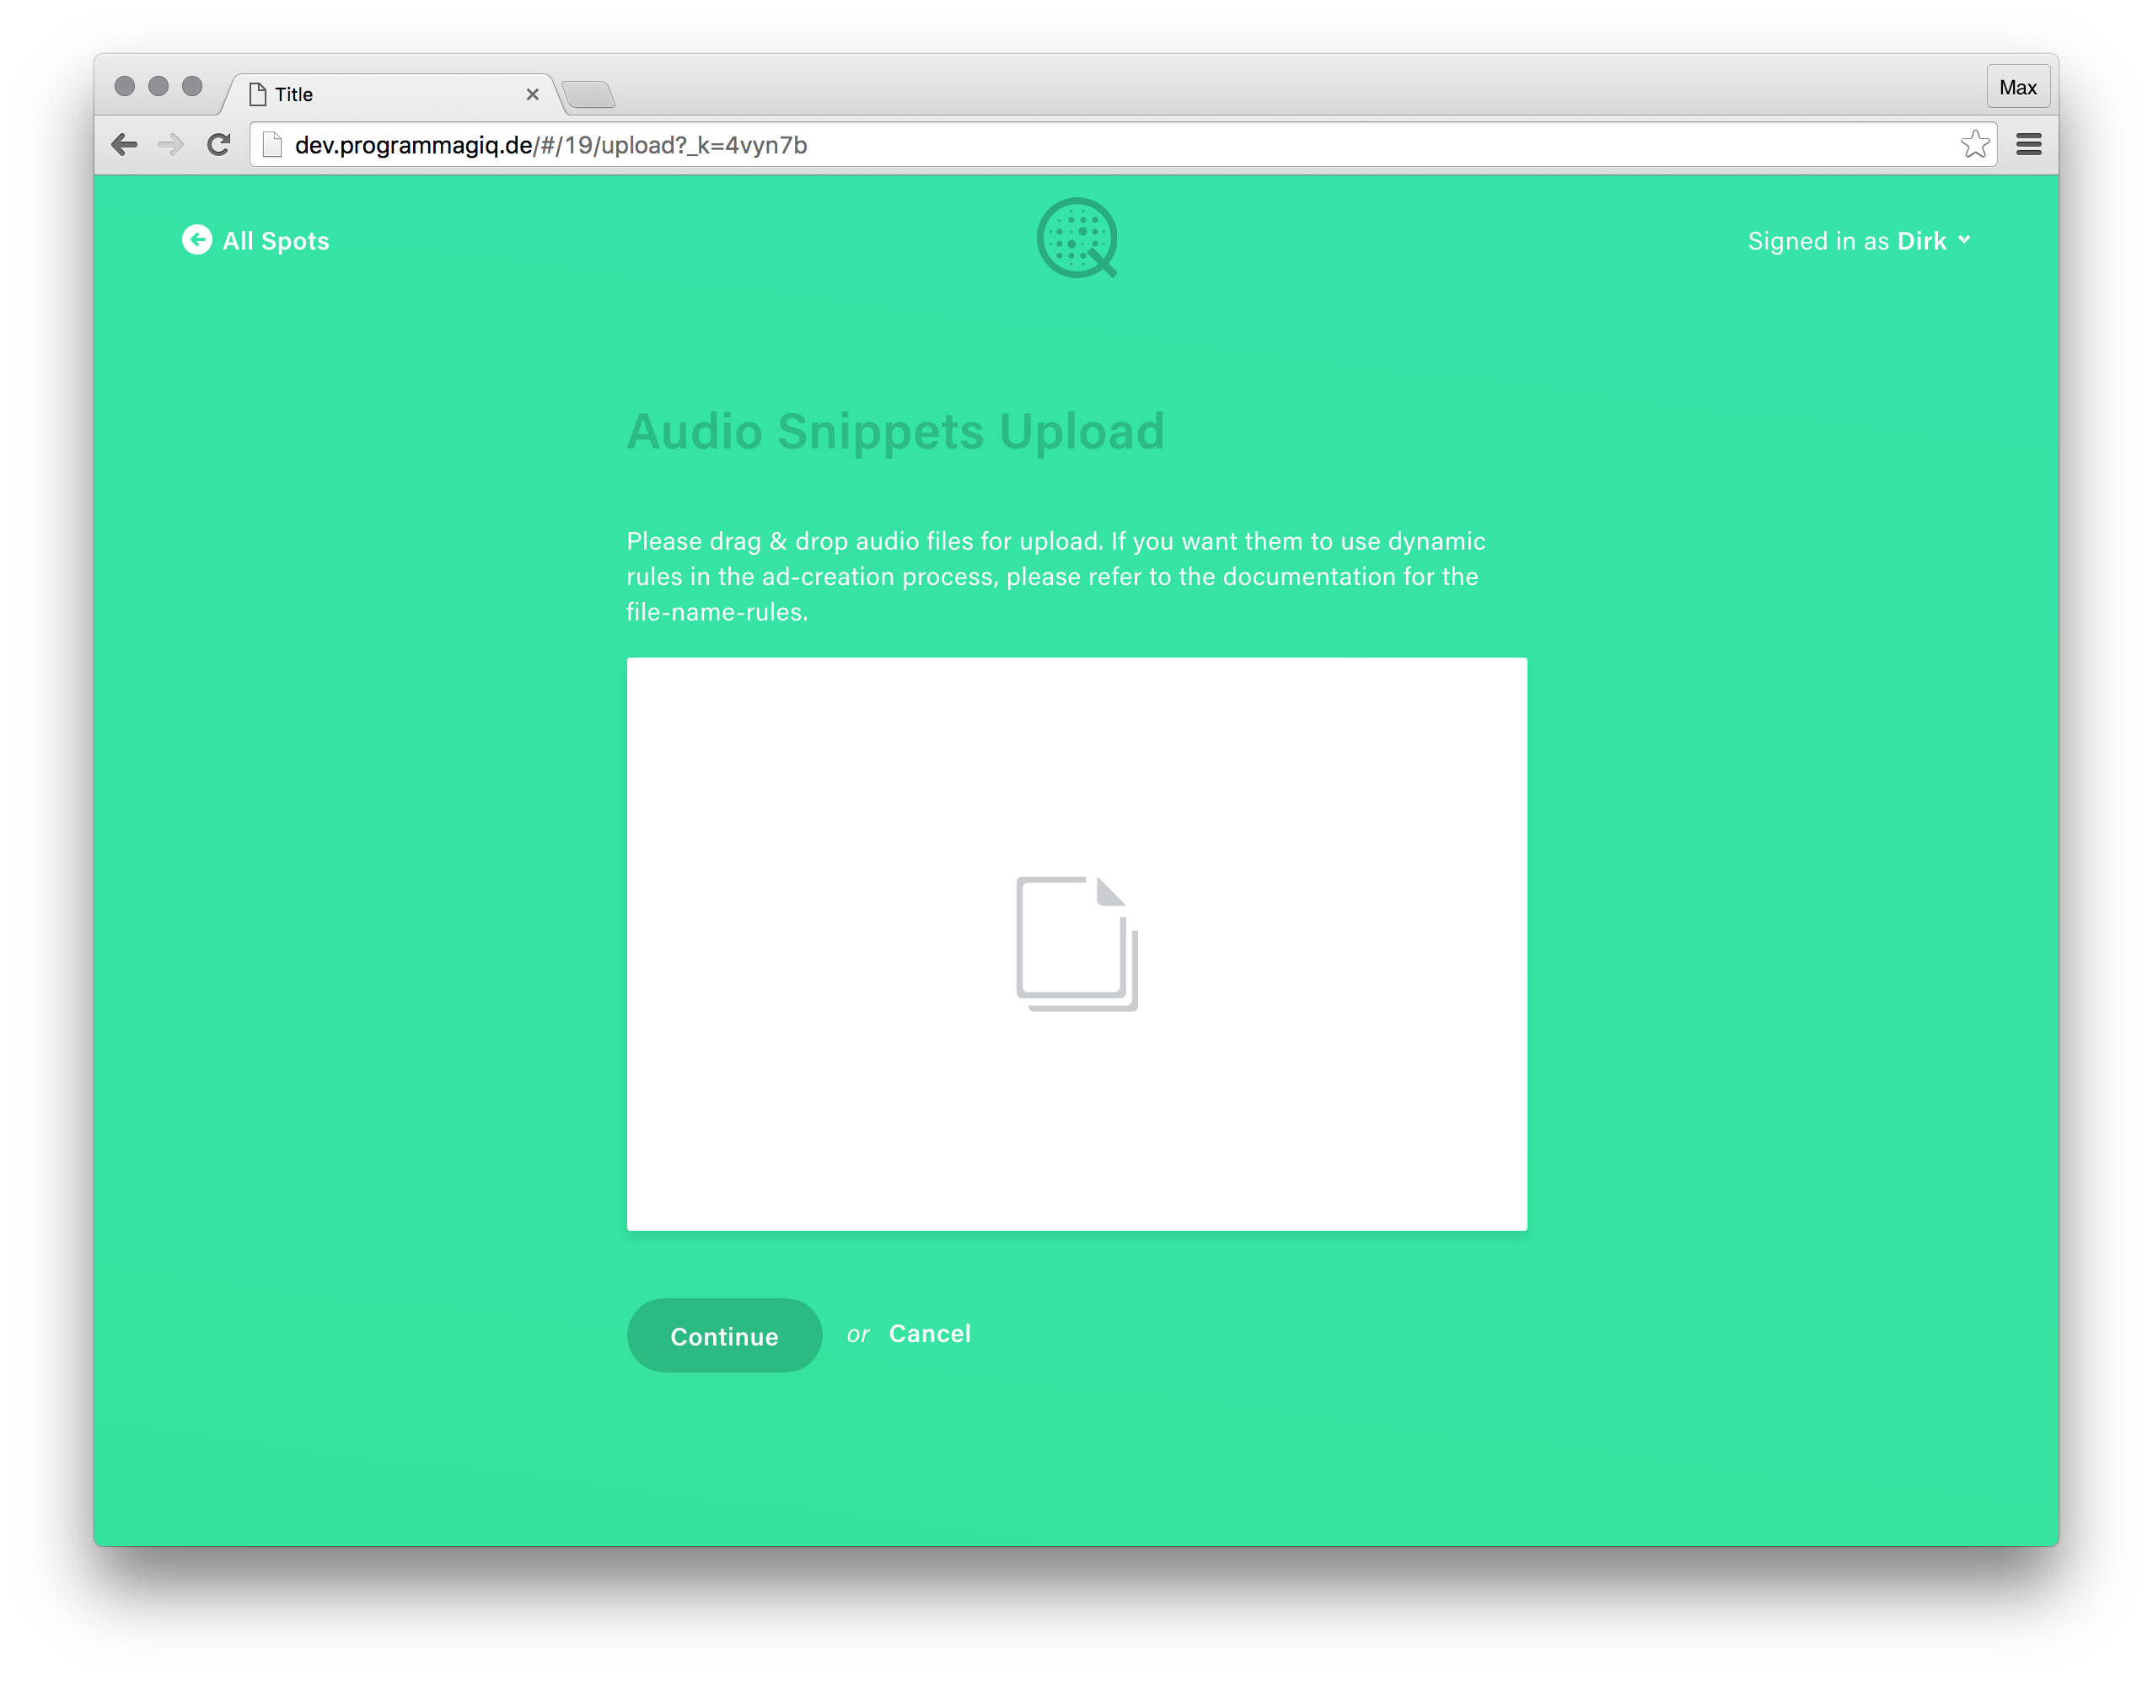Close the Title tab with its X
Viewport: 2153px width, 1681px height.
(x=532, y=94)
